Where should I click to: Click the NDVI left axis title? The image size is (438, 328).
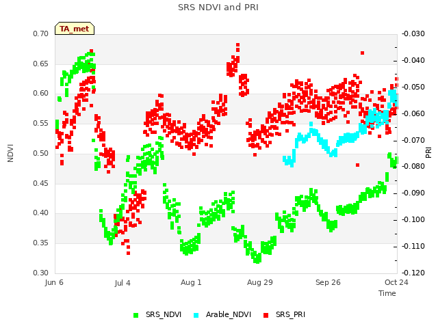click(x=10, y=153)
